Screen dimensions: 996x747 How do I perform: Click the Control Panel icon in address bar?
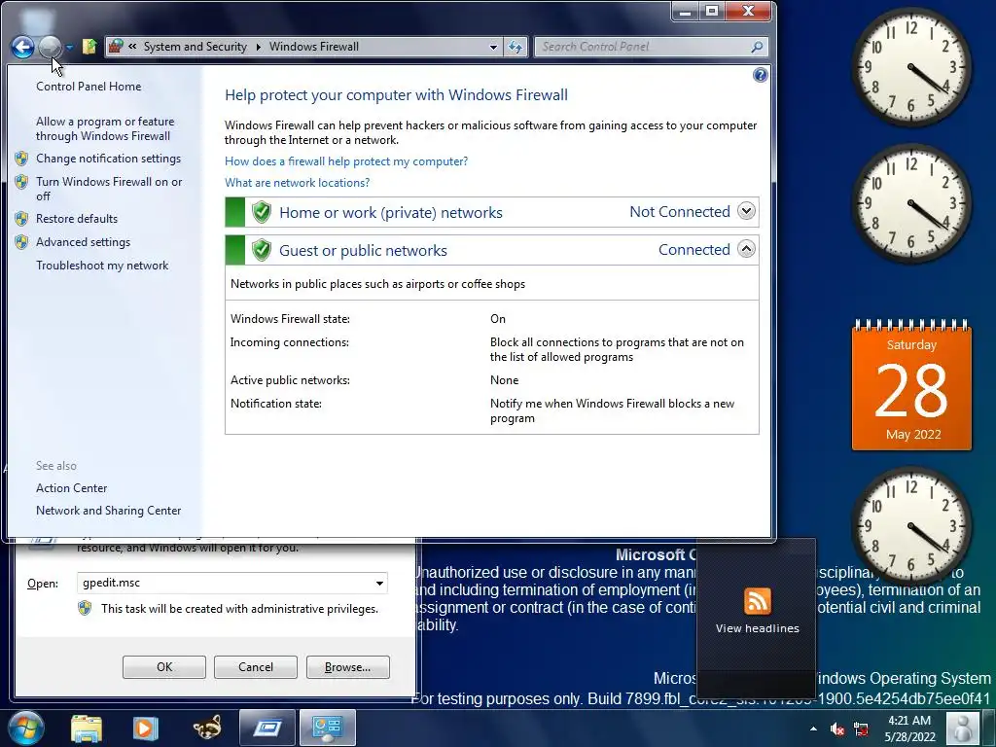point(116,47)
